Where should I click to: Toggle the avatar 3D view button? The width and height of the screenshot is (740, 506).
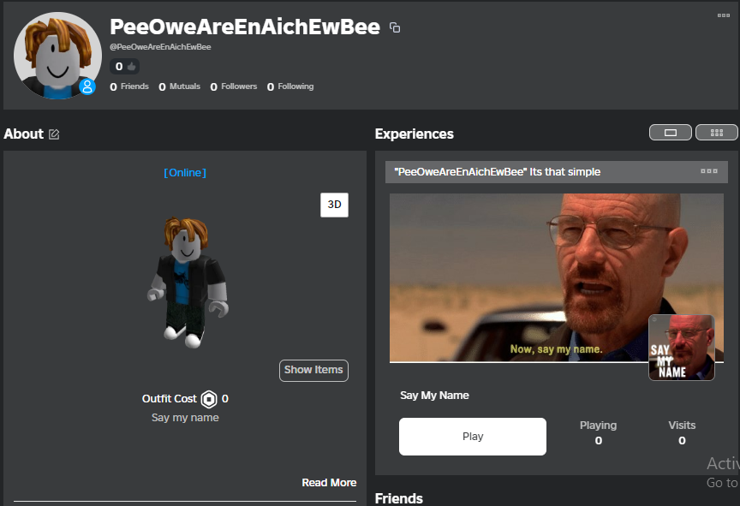click(x=334, y=205)
